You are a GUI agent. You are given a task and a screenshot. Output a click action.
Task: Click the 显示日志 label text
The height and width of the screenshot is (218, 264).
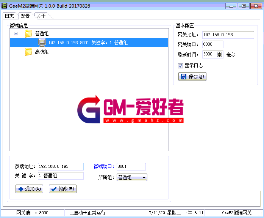point(194,66)
